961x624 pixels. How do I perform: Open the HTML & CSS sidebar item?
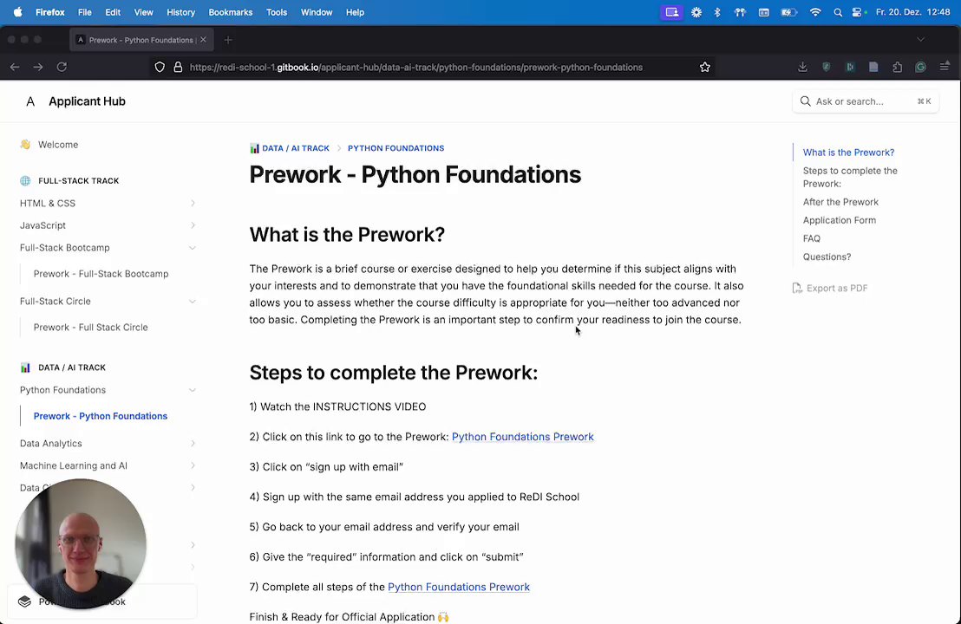[47, 204]
